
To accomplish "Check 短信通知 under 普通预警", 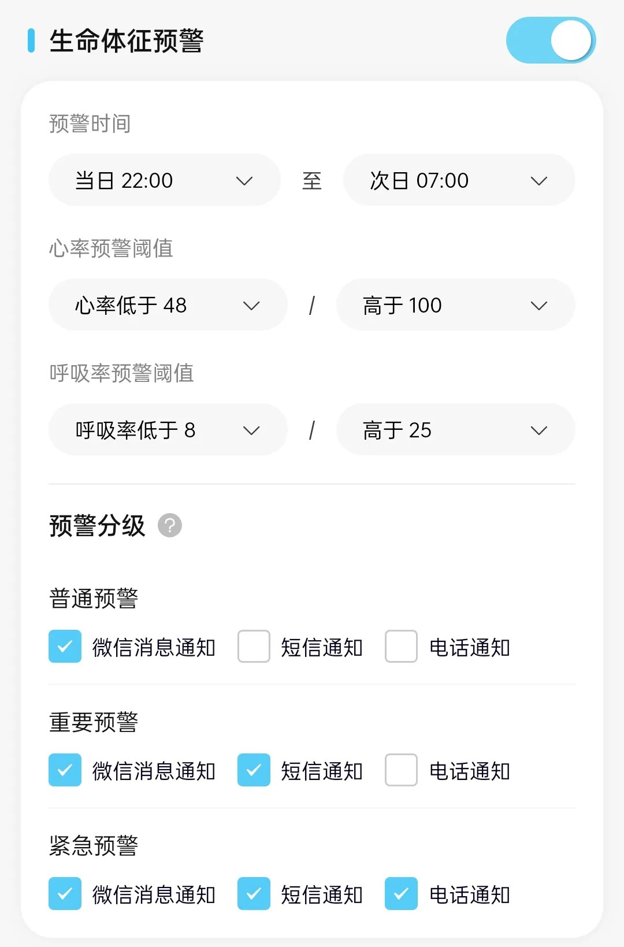I will [x=254, y=647].
